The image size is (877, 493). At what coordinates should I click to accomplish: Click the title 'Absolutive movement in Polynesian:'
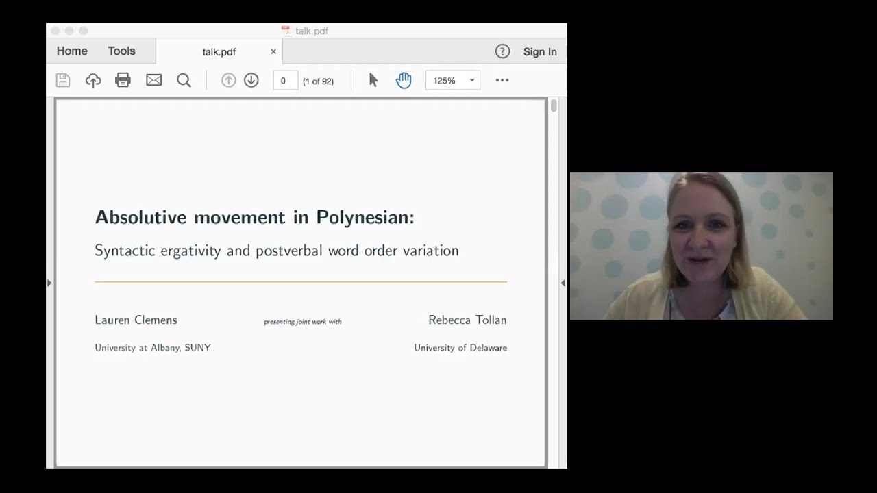pyautogui.click(x=255, y=217)
